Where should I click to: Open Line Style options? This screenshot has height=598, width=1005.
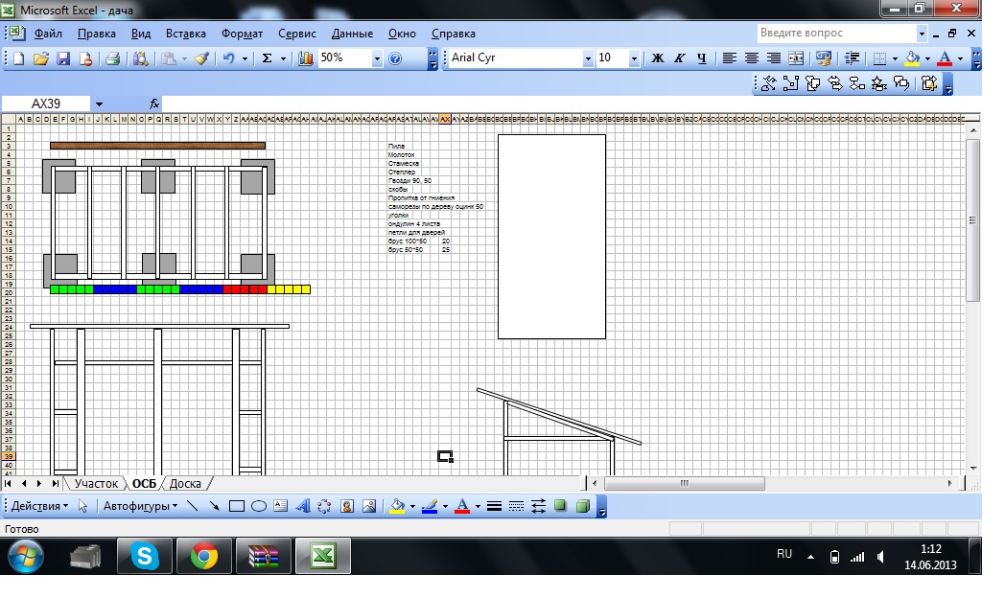point(494,506)
